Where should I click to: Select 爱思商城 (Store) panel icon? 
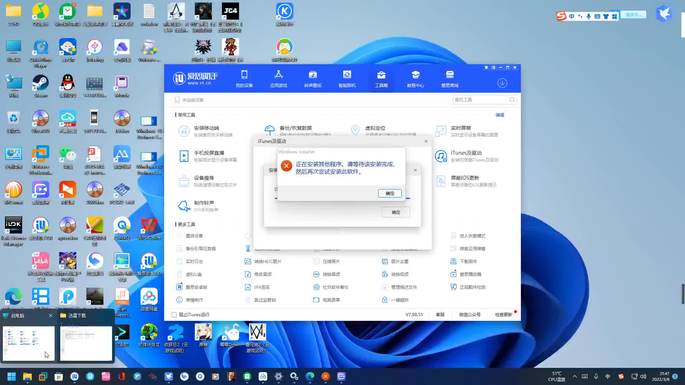449,78
